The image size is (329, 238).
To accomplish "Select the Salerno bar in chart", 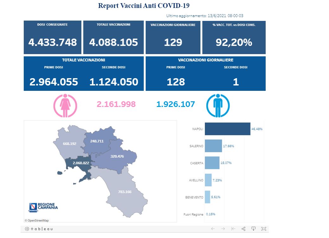I will 213,146.
